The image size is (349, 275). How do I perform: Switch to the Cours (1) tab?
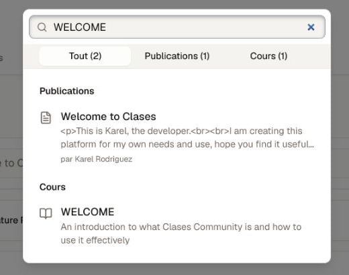click(x=268, y=56)
